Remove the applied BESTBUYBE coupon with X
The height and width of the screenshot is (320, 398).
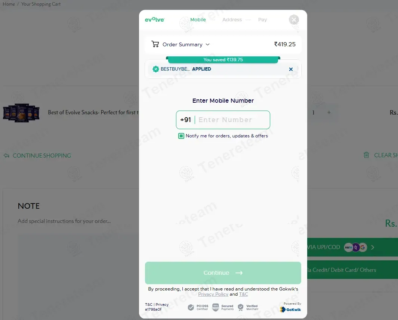click(x=291, y=69)
